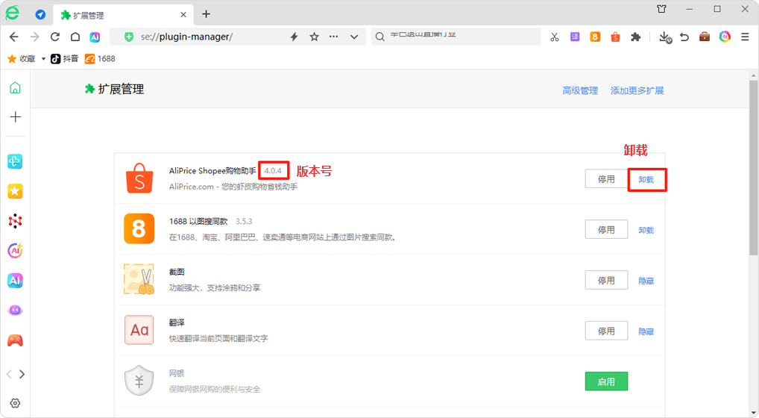759x418 pixels.
Task: Open the puzzle-piece extensions toolbar icon
Action: pos(635,37)
